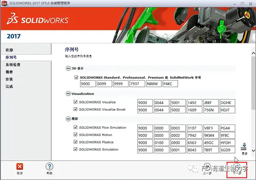This screenshot has height=180, width=256.
Task: Click the 1492 field in the Visualize row
Action: pos(195,103)
